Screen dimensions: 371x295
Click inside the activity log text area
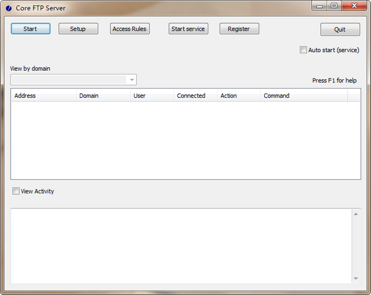click(181, 246)
